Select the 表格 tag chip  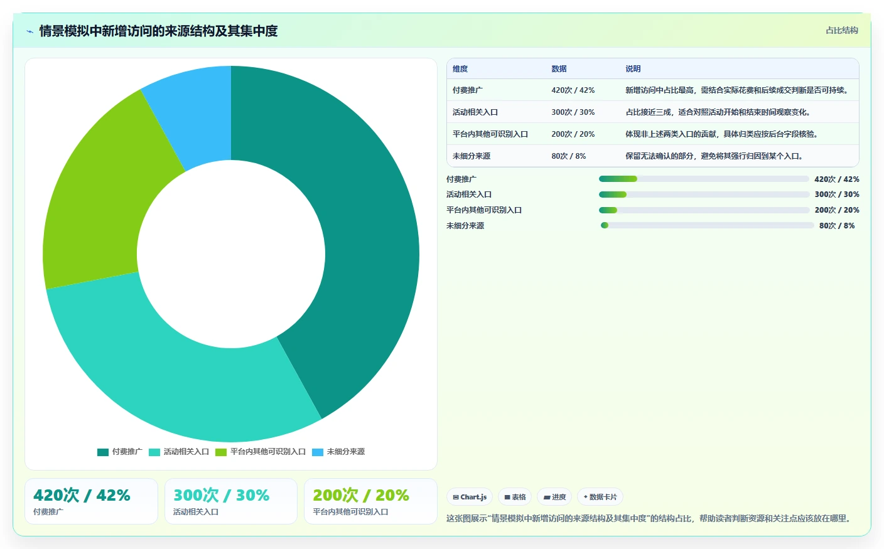point(515,497)
